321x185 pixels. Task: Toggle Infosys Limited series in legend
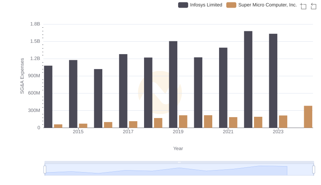coord(200,5)
